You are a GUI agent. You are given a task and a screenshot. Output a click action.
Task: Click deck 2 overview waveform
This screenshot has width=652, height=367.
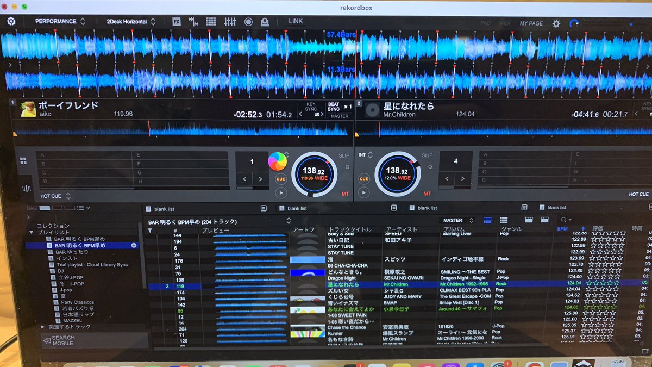click(x=503, y=130)
